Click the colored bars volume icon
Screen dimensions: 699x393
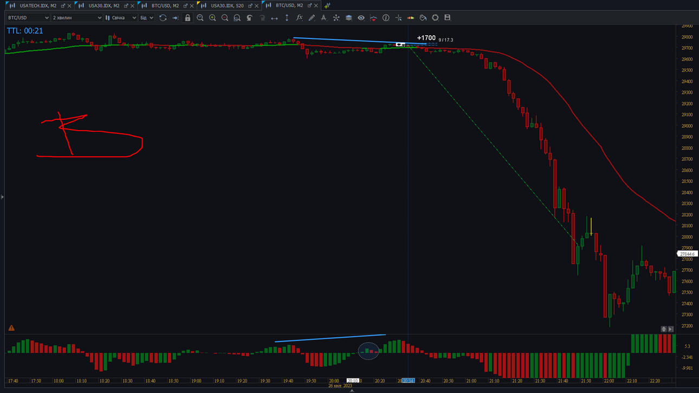click(x=411, y=18)
